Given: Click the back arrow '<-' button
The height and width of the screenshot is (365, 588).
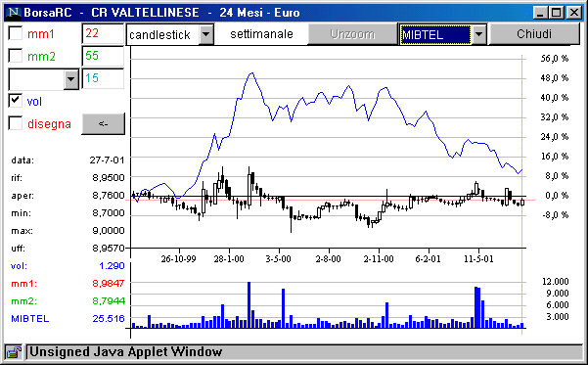Looking at the screenshot, I should (103, 124).
